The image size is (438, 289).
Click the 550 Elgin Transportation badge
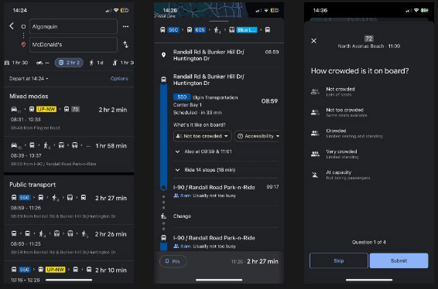[x=182, y=97]
